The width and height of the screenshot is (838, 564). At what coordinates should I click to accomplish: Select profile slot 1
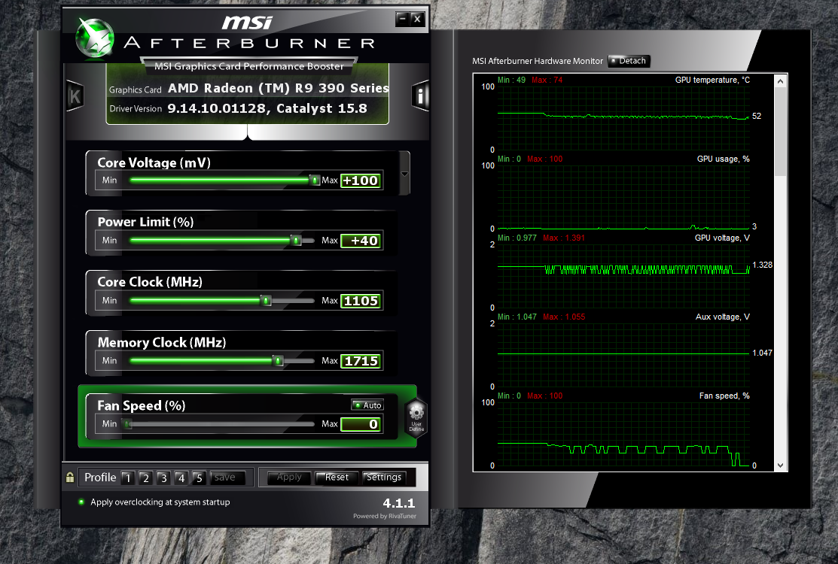(128, 478)
